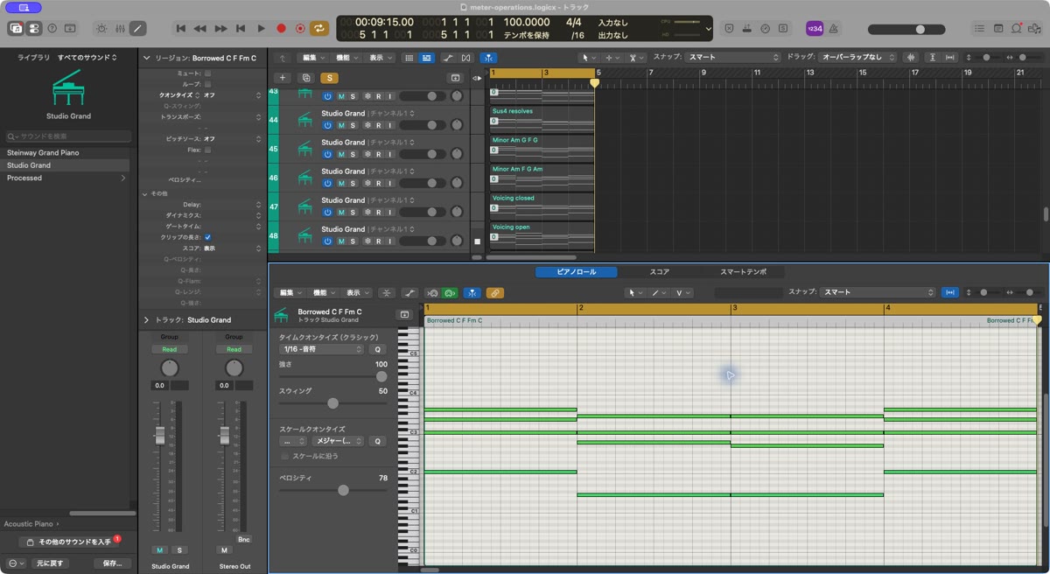Toggle tracks area catch playhead button

[488, 58]
